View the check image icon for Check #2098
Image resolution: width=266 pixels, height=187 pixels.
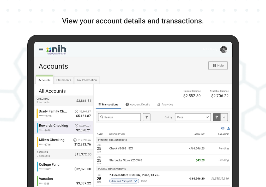click(x=131, y=148)
